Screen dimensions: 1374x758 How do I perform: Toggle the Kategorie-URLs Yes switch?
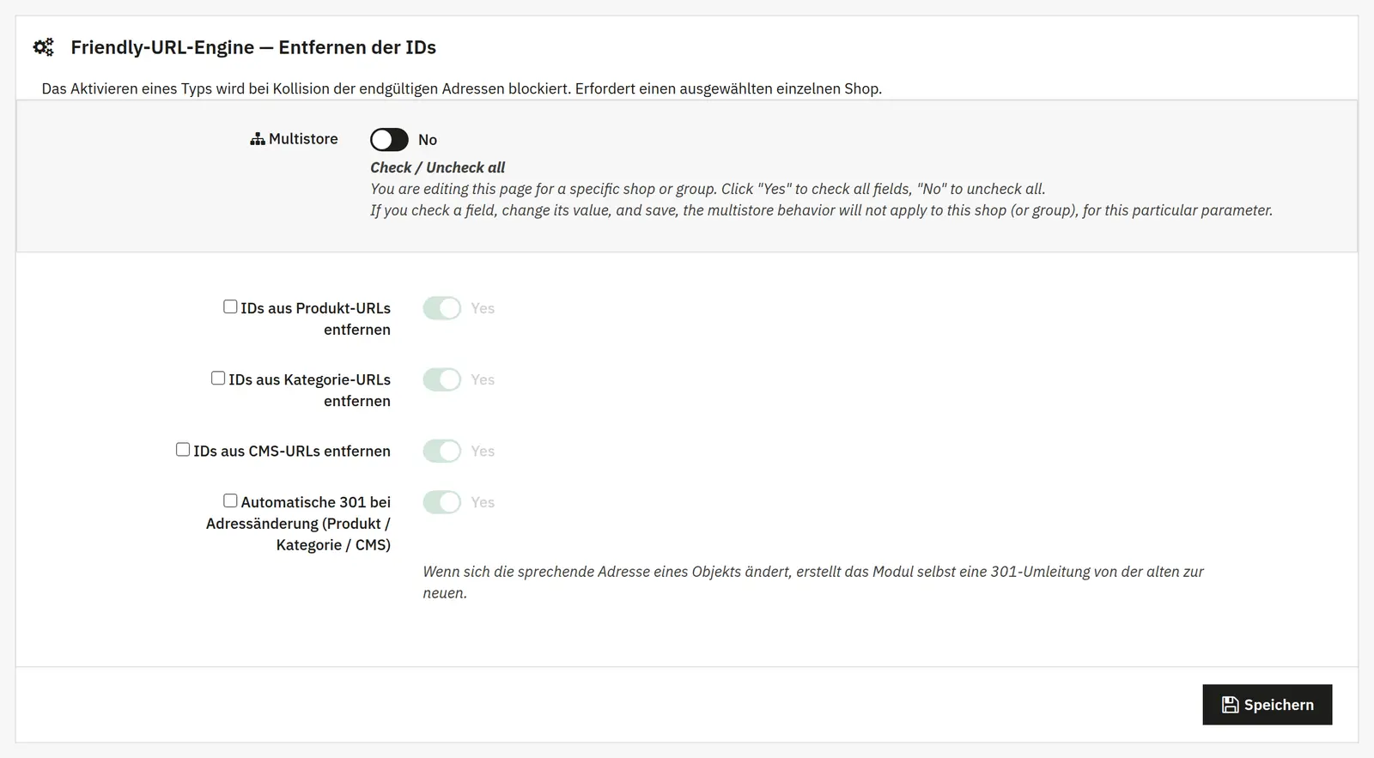pos(442,379)
